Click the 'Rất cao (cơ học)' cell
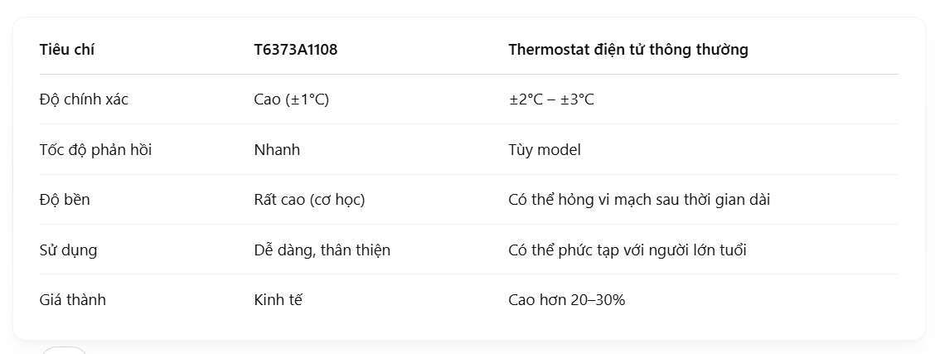940x354 pixels. pyautogui.click(x=309, y=200)
